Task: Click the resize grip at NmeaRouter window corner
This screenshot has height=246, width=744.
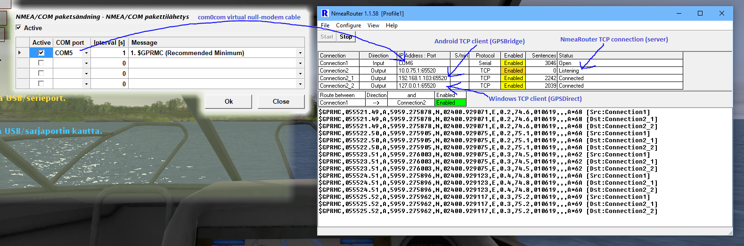Action: coord(730,232)
